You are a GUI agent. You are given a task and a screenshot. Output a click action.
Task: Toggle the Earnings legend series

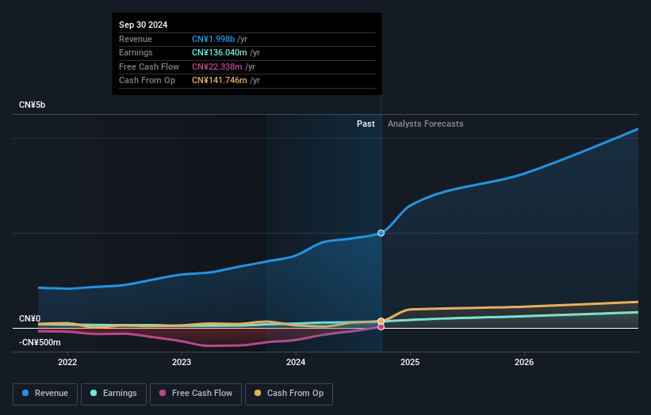tap(113, 394)
